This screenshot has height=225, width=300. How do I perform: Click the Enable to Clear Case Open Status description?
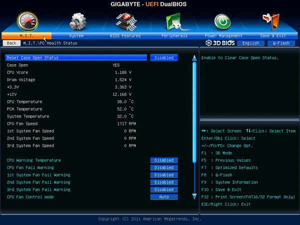[240, 58]
